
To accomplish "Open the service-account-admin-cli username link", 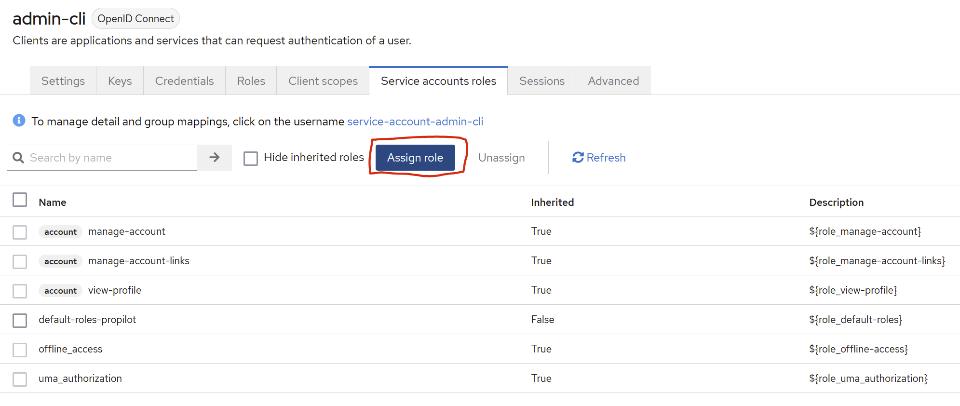I will click(415, 122).
